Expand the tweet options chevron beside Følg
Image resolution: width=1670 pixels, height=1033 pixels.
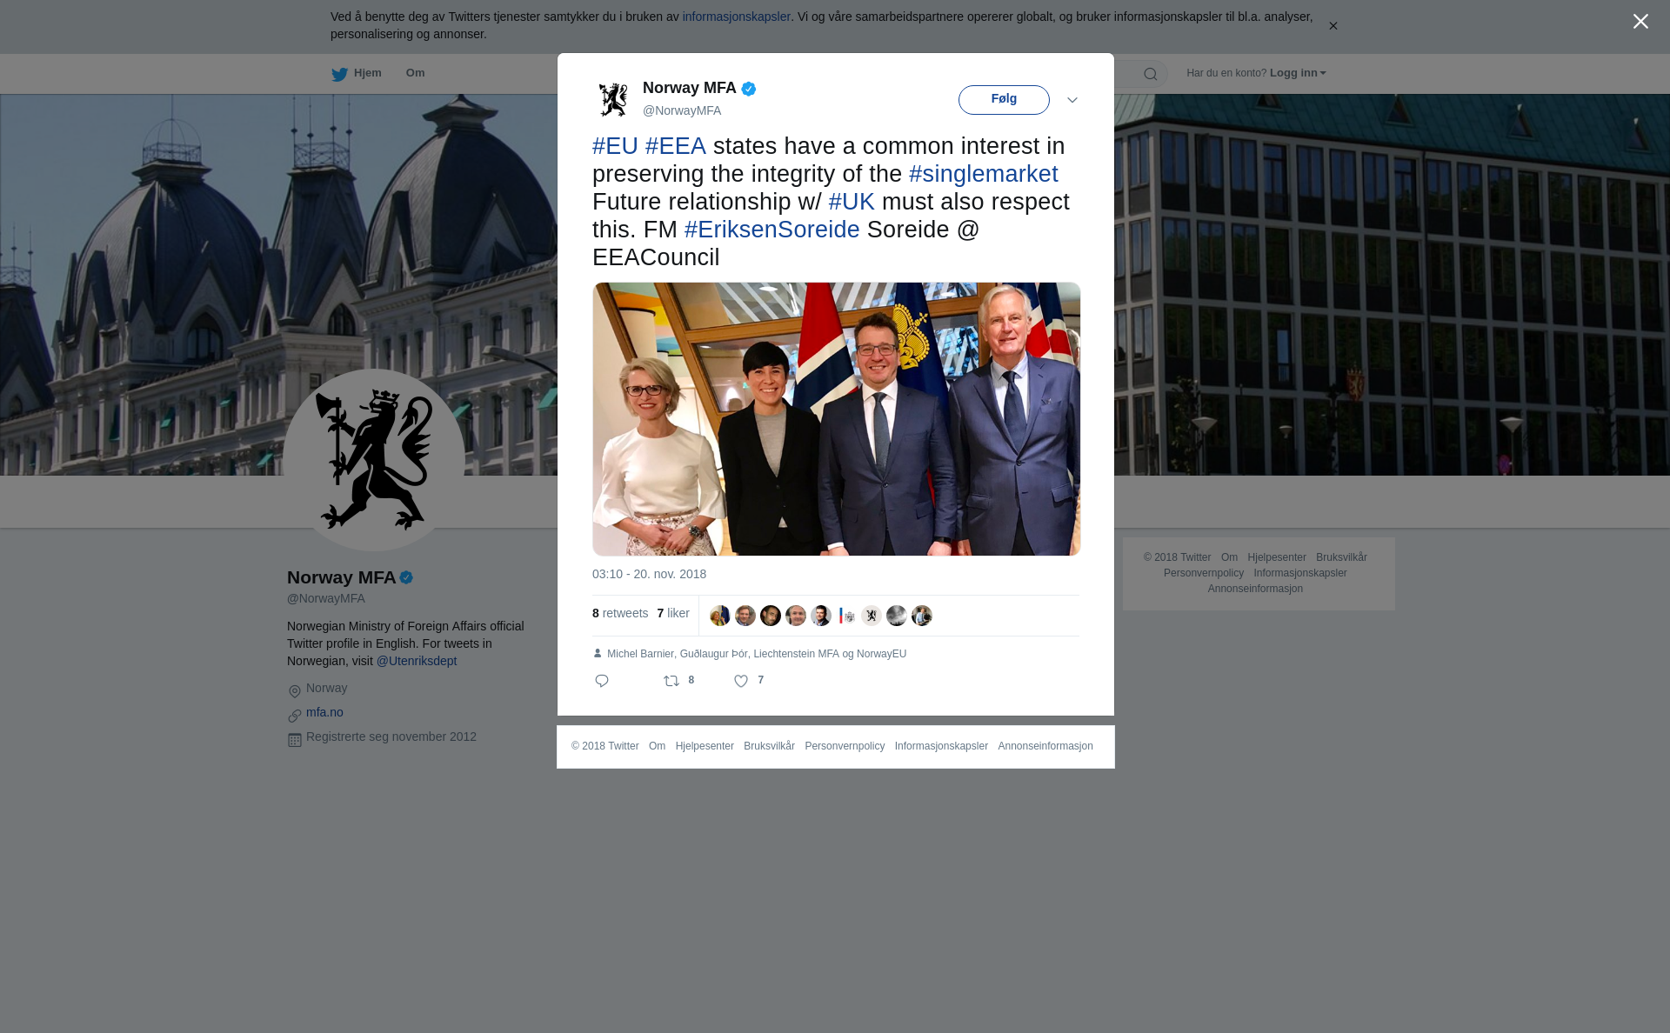click(x=1072, y=100)
